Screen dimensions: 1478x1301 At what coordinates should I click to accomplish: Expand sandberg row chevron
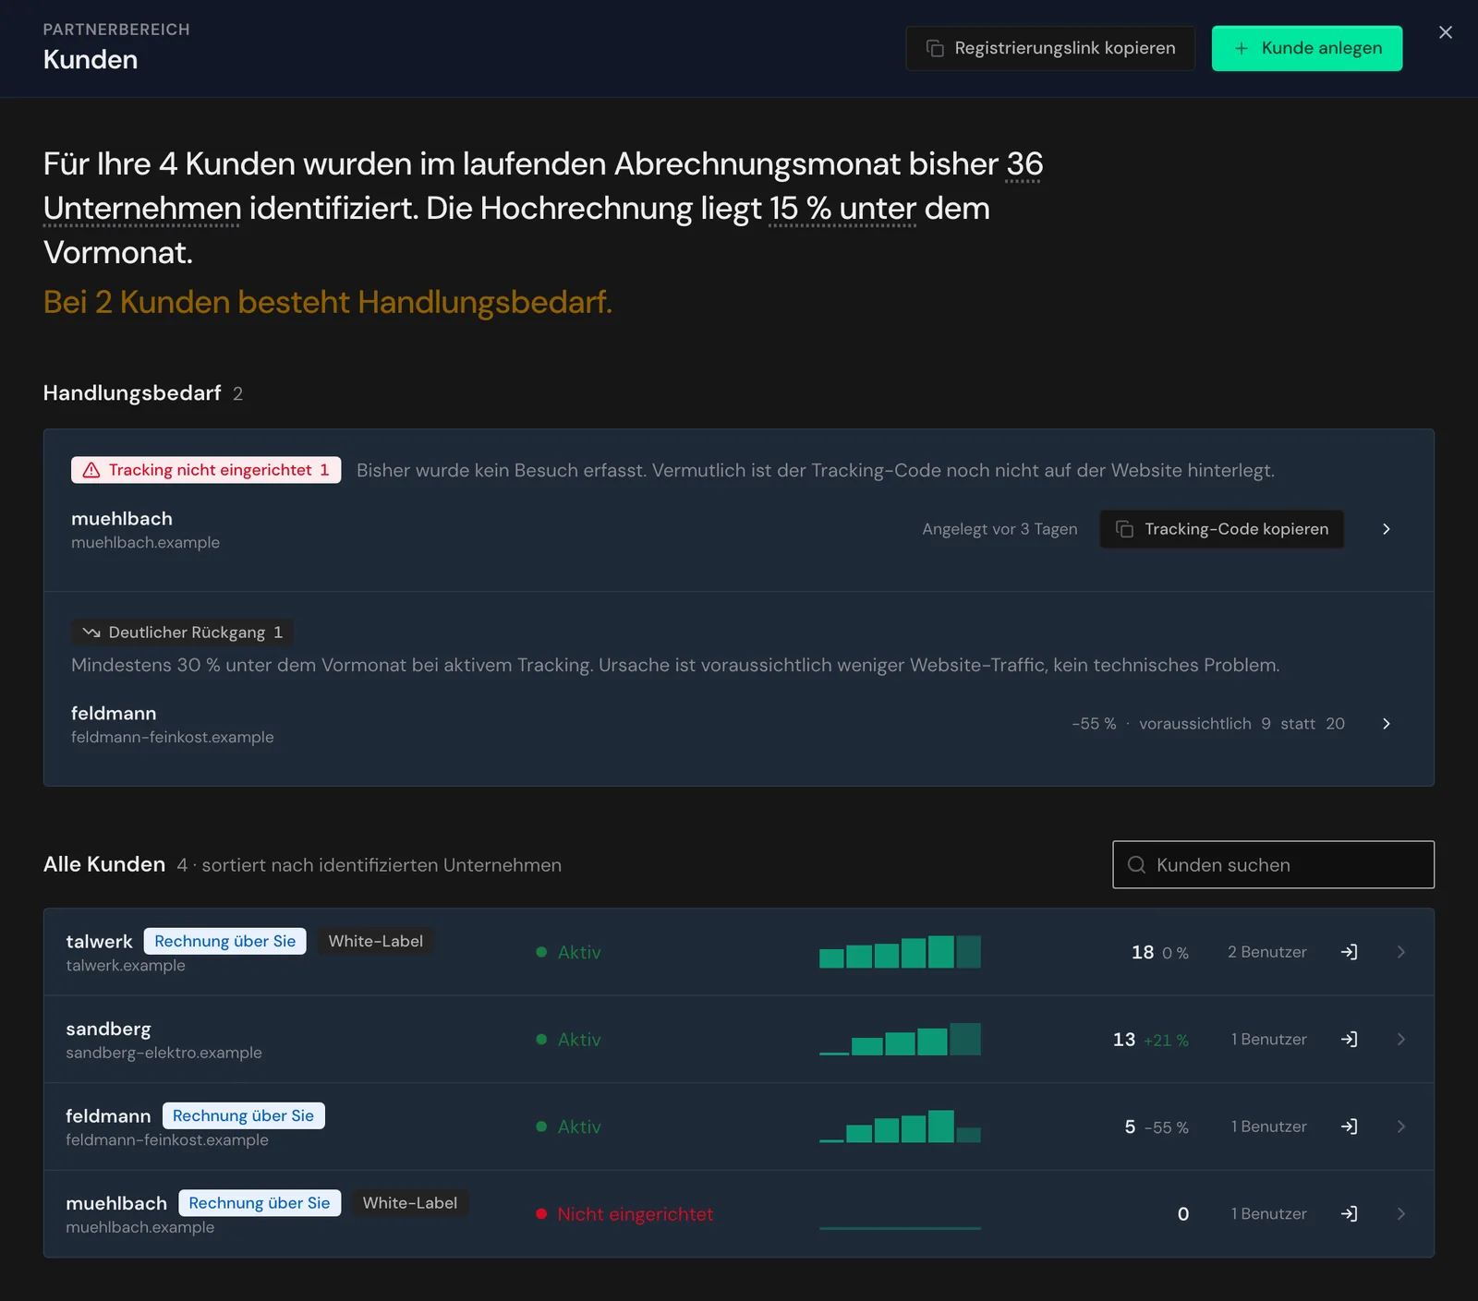[x=1401, y=1040]
